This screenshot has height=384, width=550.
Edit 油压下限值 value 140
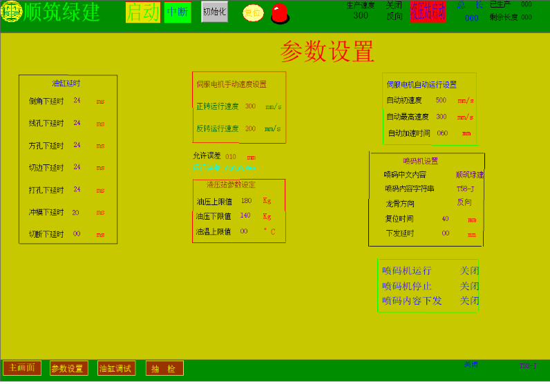coord(245,215)
